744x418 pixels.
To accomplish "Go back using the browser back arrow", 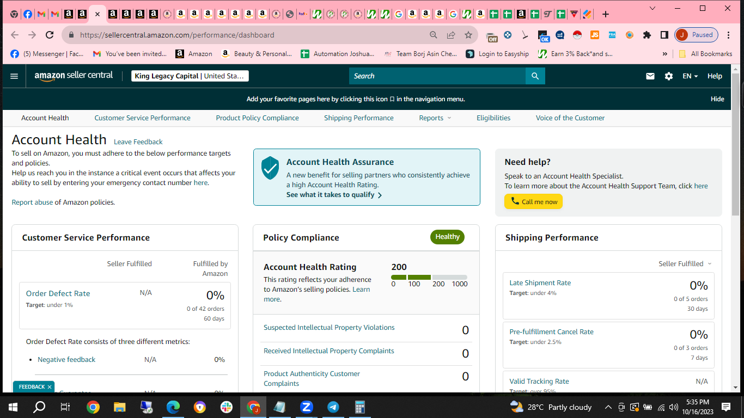I will click(15, 35).
